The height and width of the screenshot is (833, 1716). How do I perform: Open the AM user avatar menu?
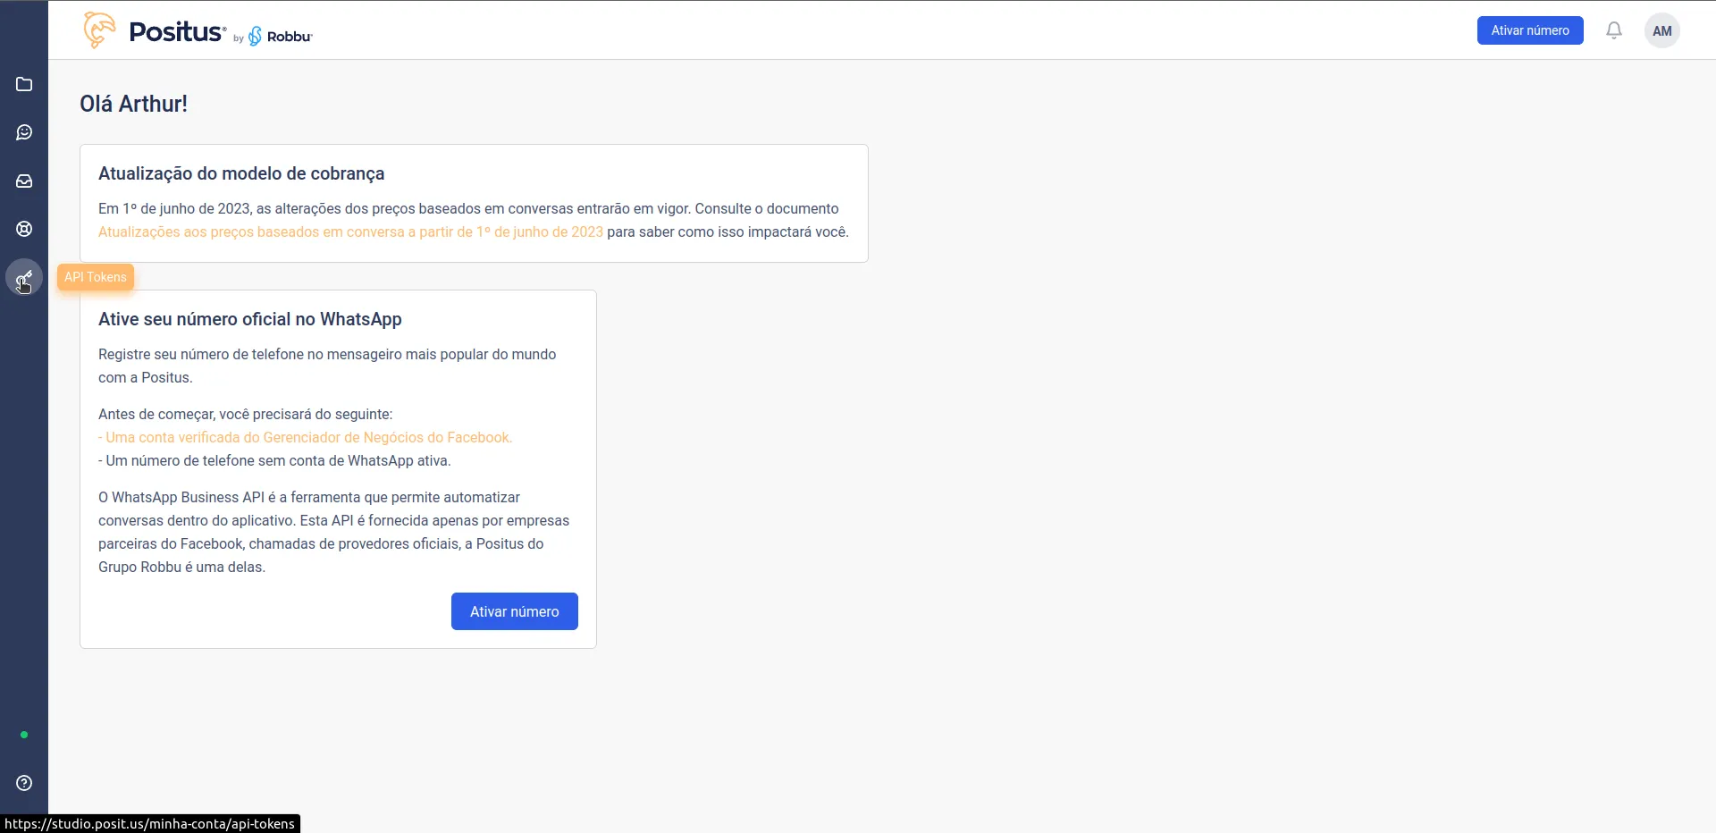tap(1661, 30)
